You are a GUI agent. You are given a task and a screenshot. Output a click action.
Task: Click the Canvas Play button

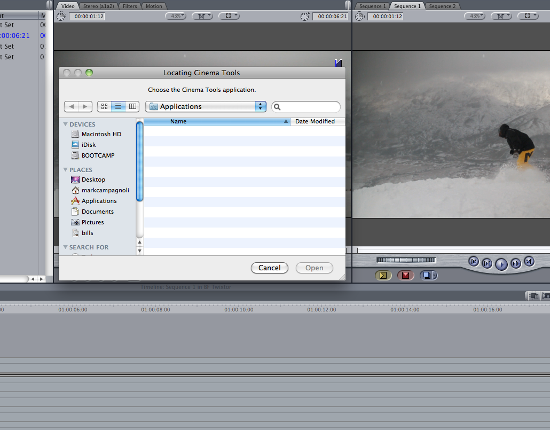pos(501,264)
